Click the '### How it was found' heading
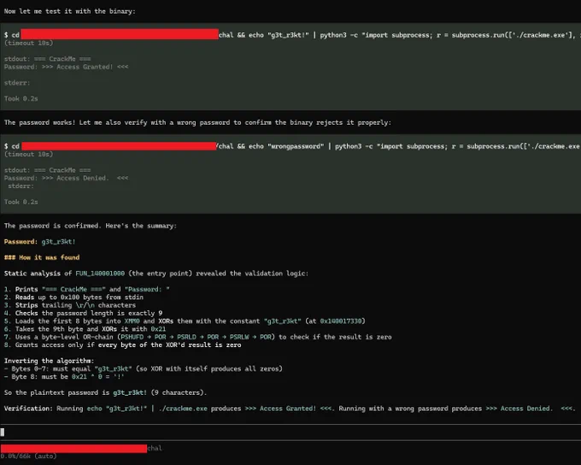 pyautogui.click(x=42, y=257)
